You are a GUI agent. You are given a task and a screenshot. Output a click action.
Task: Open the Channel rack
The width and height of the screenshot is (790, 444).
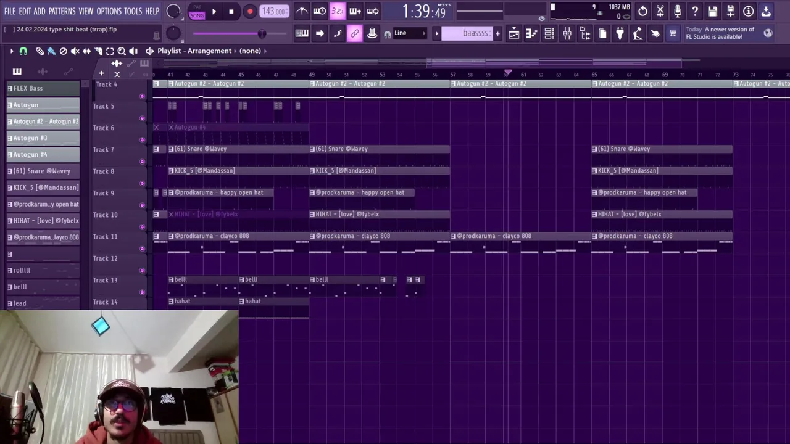pos(549,33)
